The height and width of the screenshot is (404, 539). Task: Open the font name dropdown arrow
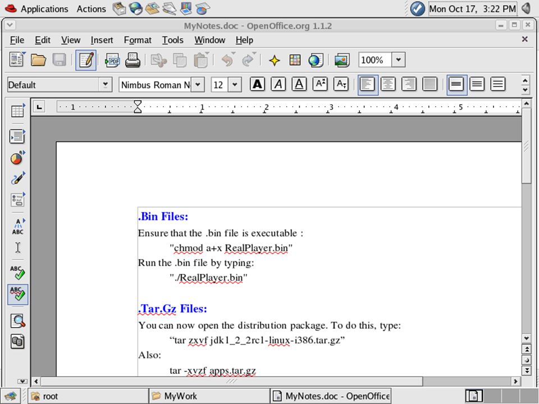click(198, 85)
